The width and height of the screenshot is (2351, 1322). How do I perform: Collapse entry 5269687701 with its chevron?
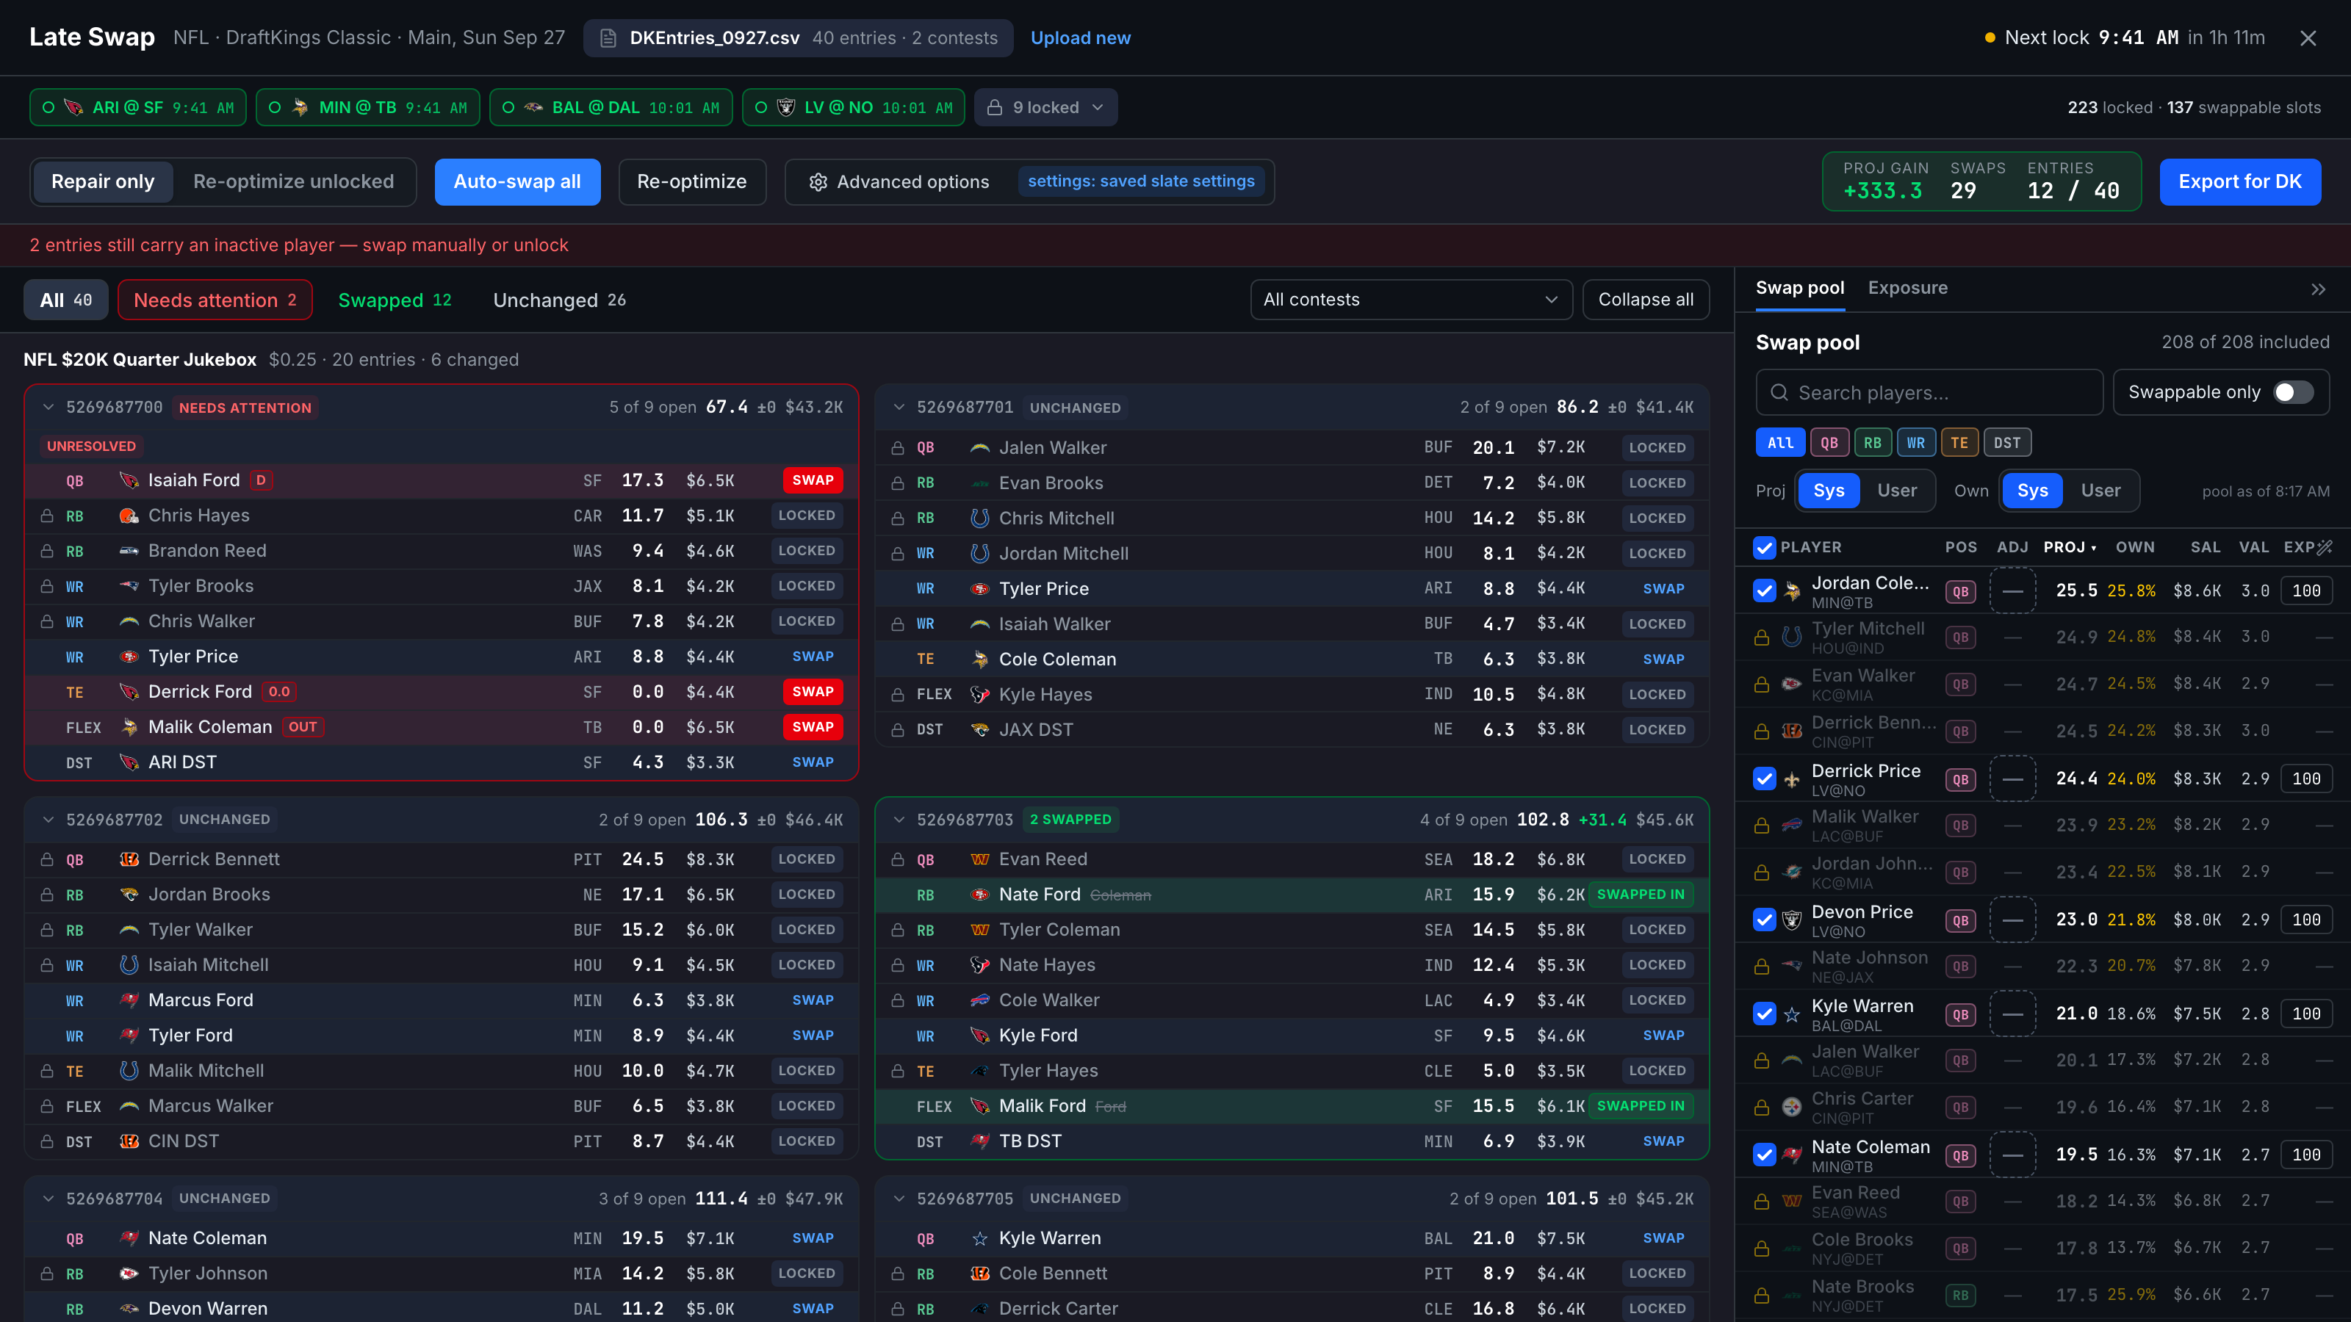pyautogui.click(x=898, y=408)
